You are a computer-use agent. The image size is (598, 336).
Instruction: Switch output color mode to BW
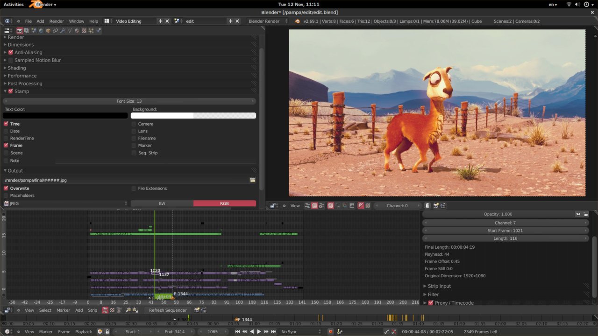162,203
